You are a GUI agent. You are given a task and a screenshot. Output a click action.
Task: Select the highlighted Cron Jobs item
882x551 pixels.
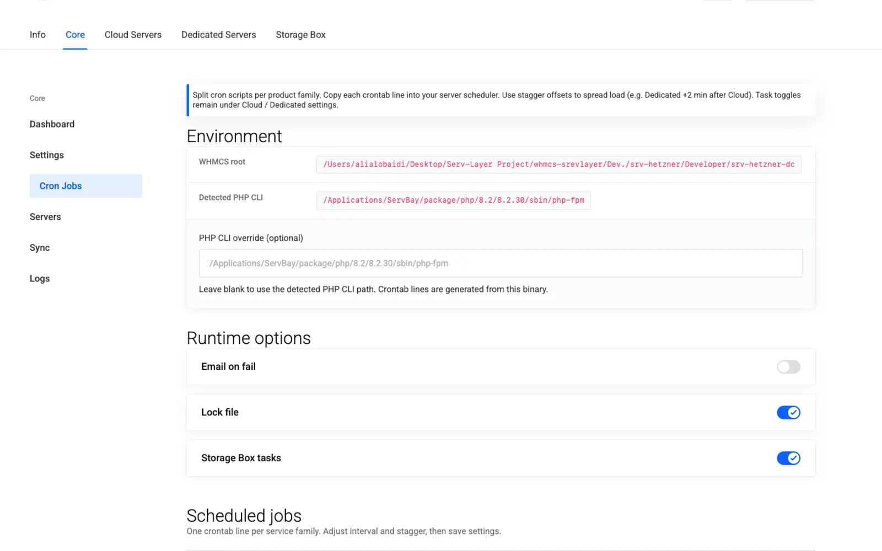pos(86,186)
